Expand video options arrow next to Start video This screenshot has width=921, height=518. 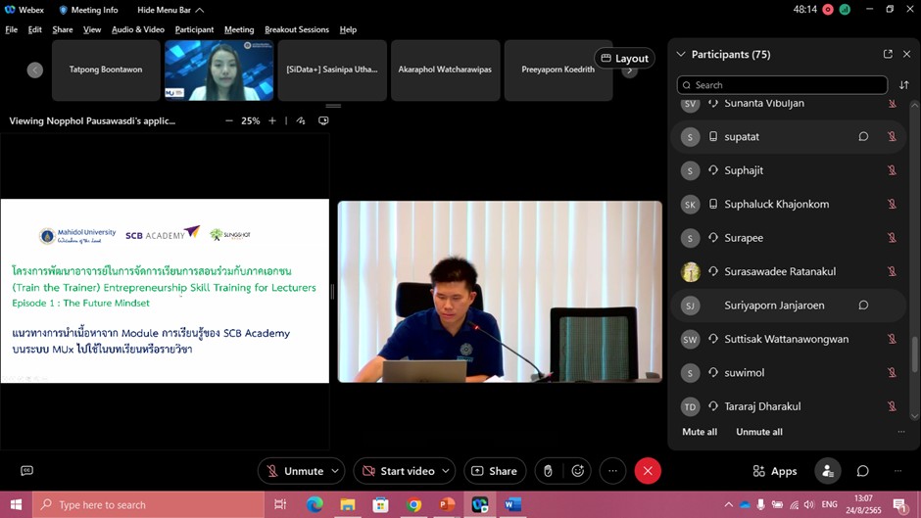[446, 471]
